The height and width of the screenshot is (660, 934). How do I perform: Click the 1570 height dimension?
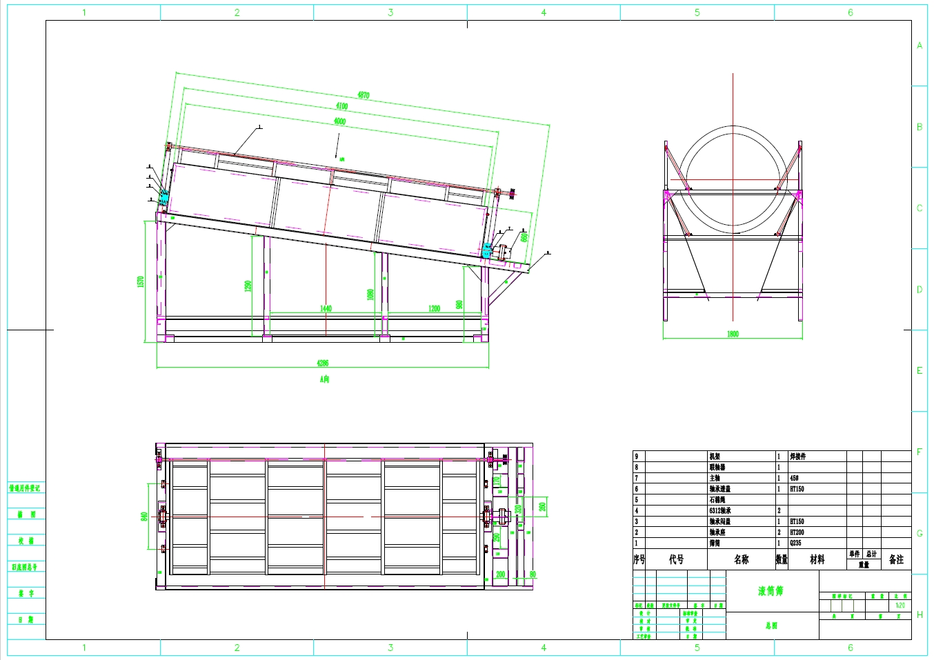[x=141, y=282]
